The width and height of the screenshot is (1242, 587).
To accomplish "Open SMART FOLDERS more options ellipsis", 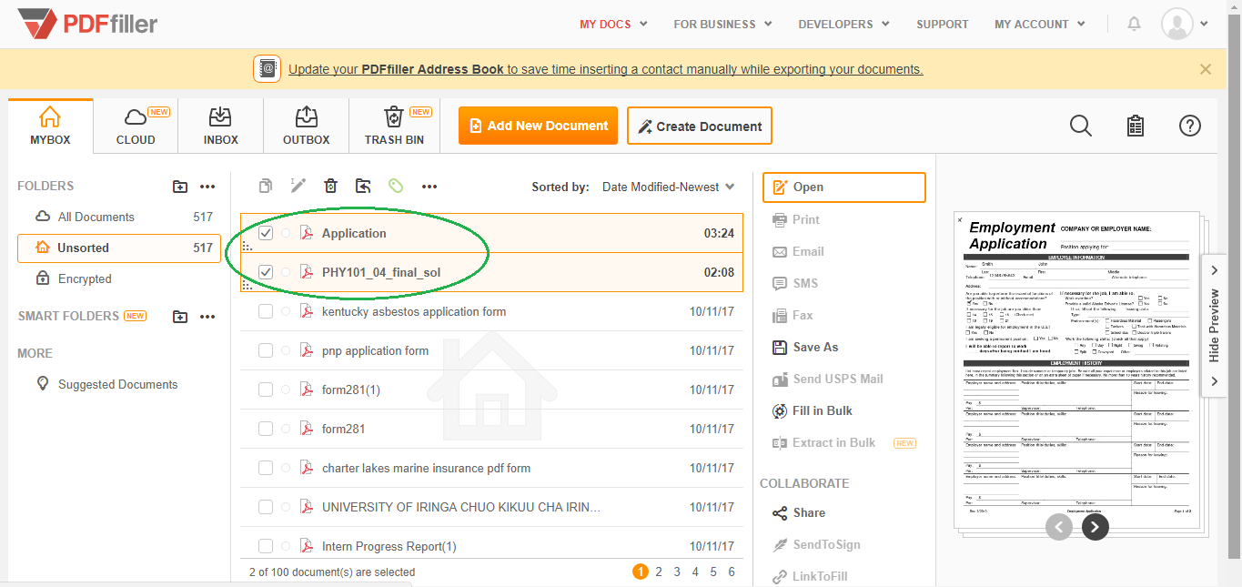I will coord(207,317).
